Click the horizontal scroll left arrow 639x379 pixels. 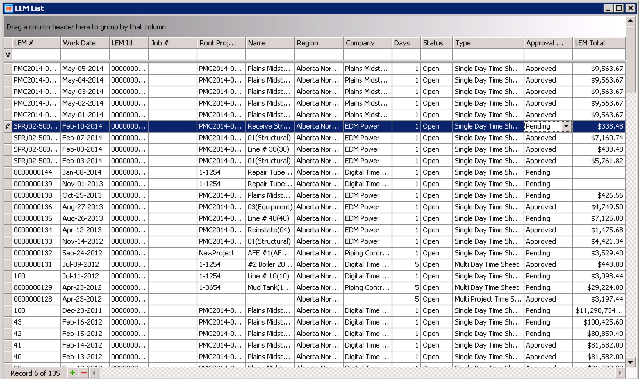point(94,373)
